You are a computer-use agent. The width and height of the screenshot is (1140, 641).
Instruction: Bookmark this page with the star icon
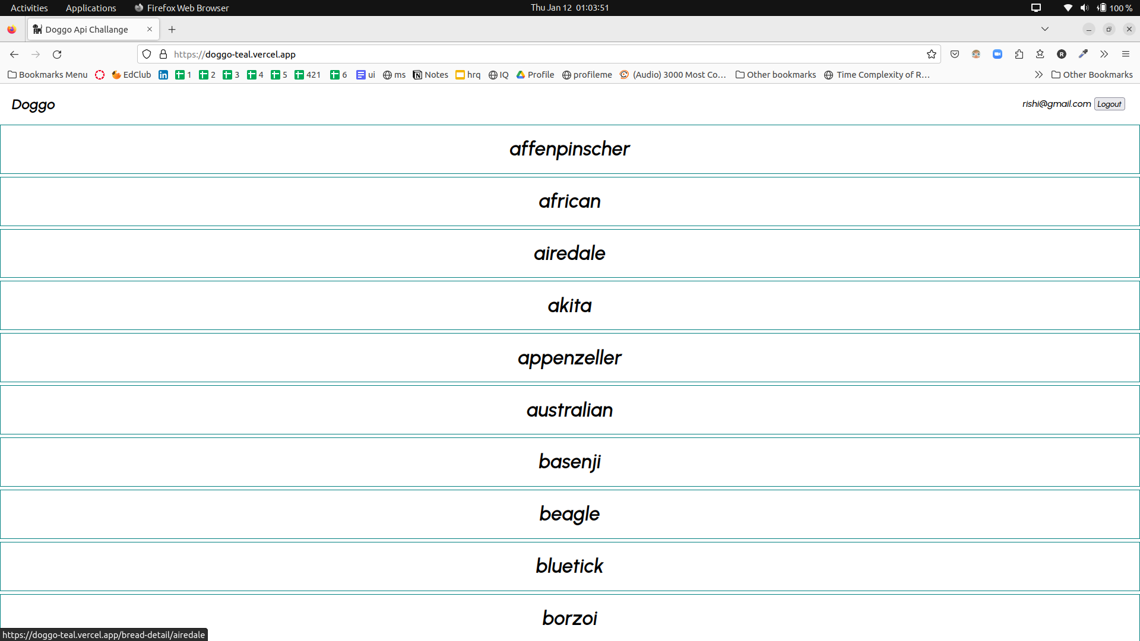(932, 54)
